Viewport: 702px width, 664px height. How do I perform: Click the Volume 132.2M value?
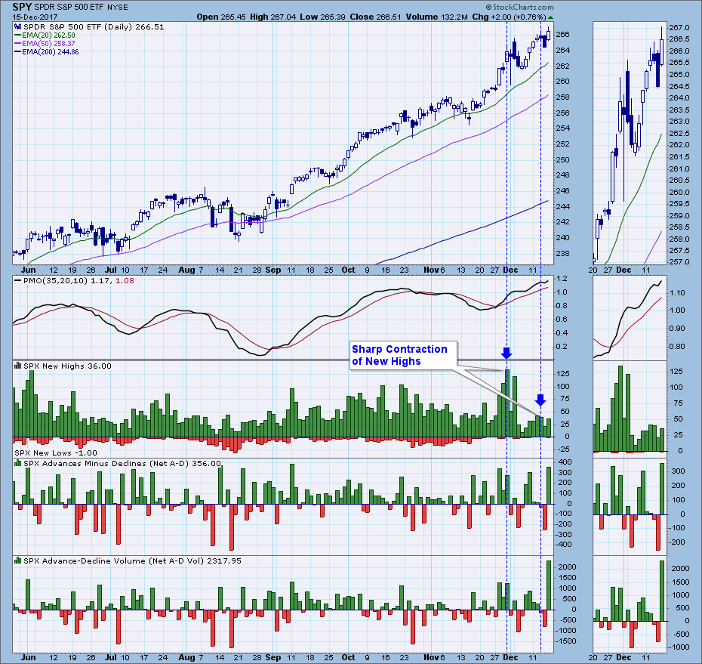click(437, 17)
